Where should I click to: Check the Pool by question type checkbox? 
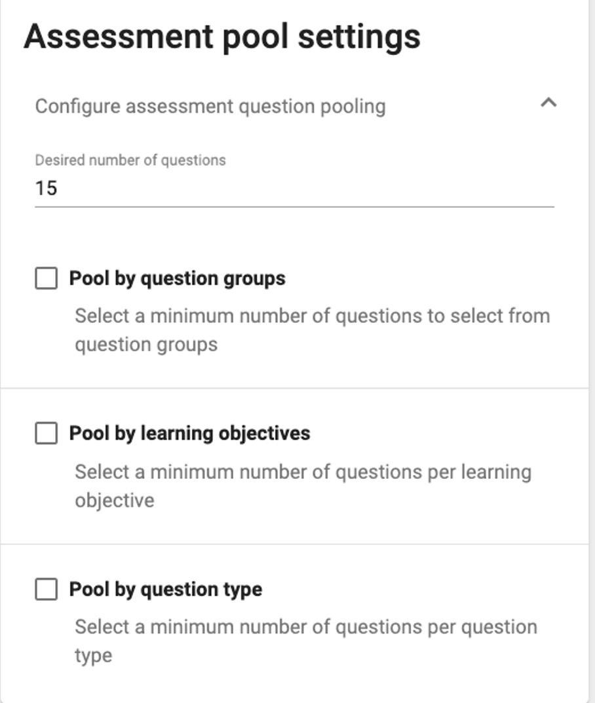tap(46, 589)
